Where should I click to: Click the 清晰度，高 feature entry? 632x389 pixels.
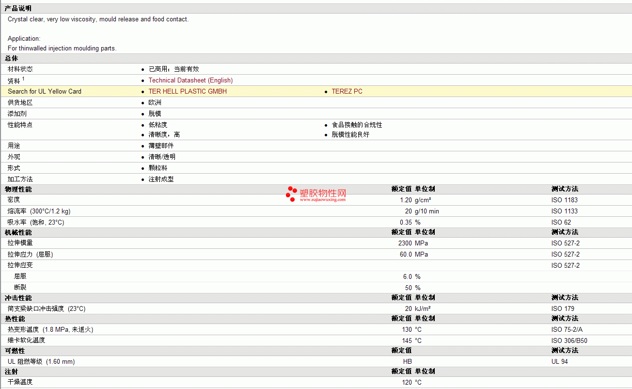(x=164, y=134)
